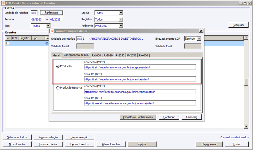Image resolution: width=253 pixels, height=150 pixels.
Task: Click the Pesquisar button
Action: click(238, 25)
